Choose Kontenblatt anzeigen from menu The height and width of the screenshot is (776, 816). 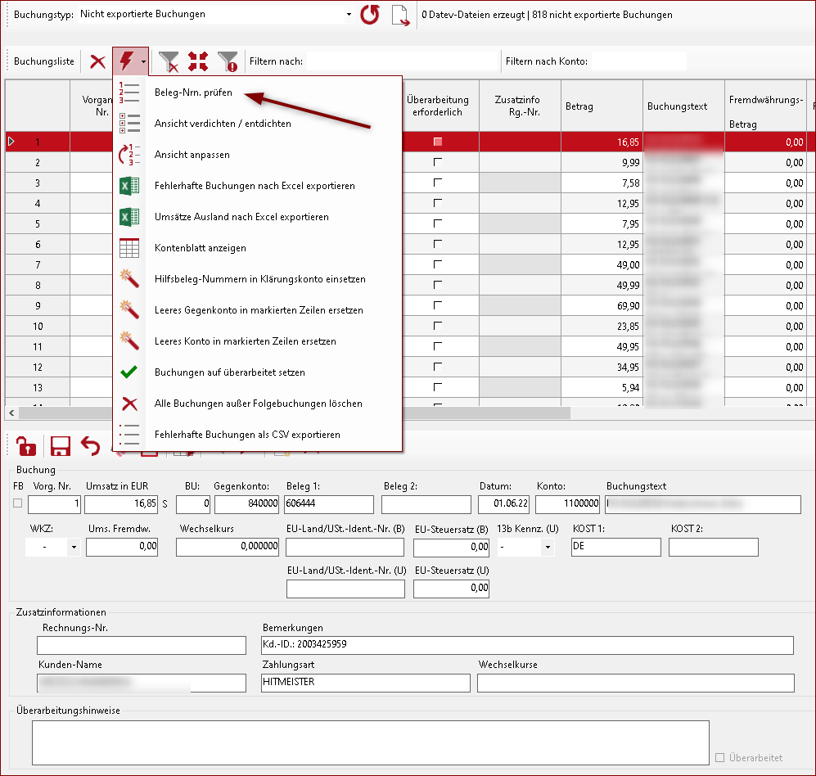click(x=200, y=248)
